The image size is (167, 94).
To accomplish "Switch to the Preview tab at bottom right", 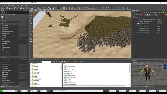I will [146, 86].
